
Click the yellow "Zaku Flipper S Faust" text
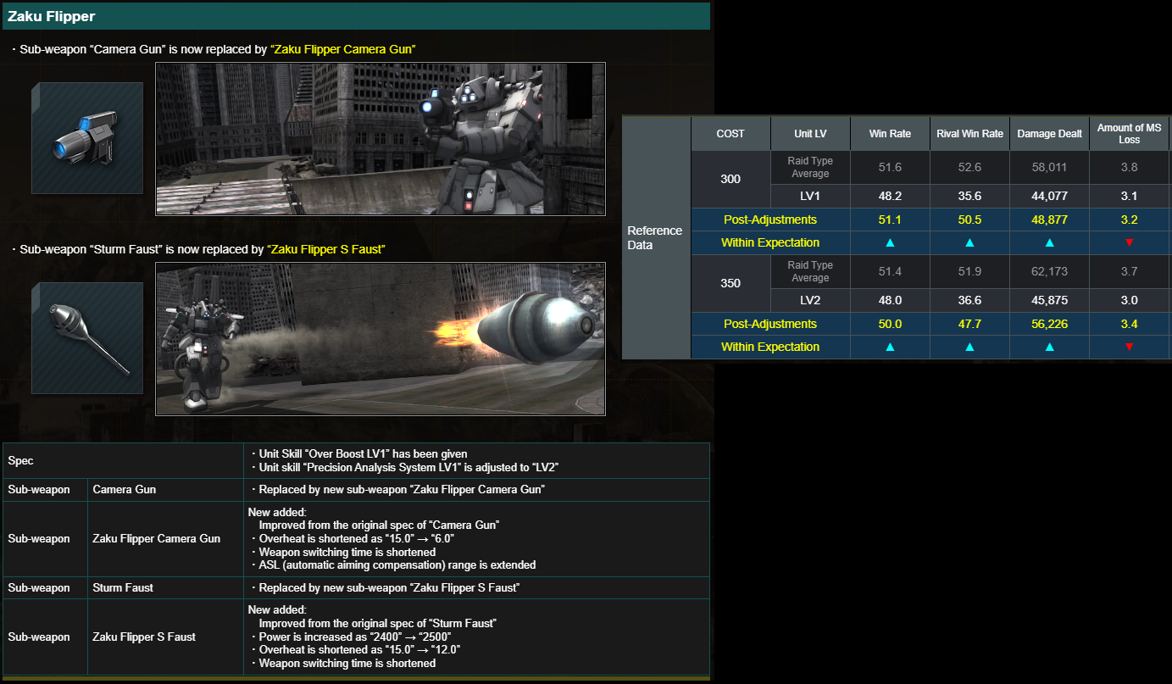click(x=327, y=249)
